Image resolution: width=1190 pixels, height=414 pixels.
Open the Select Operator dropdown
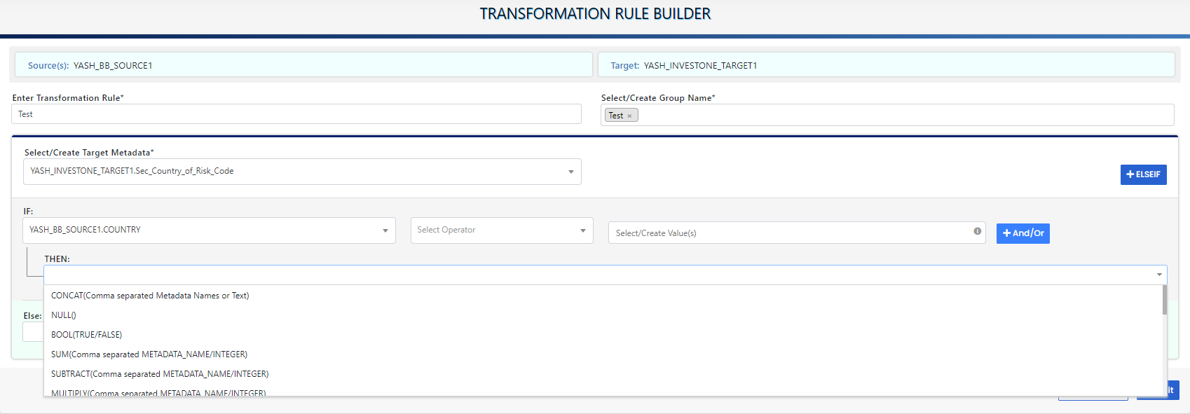click(x=582, y=230)
